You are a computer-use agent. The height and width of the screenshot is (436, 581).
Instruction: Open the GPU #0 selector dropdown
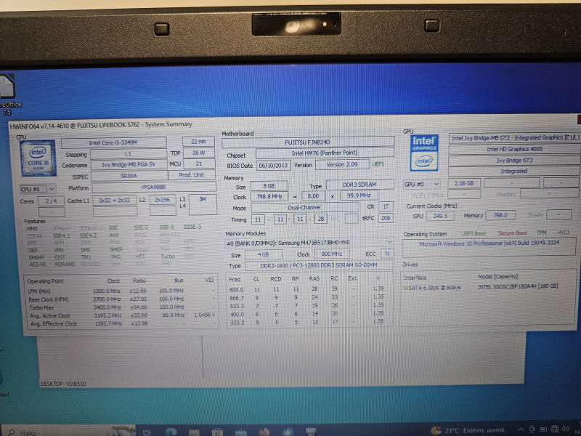click(422, 184)
